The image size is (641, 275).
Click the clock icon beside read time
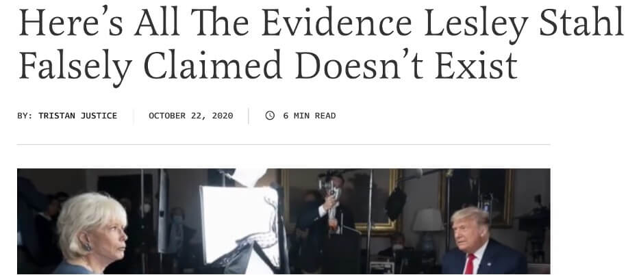click(x=270, y=116)
